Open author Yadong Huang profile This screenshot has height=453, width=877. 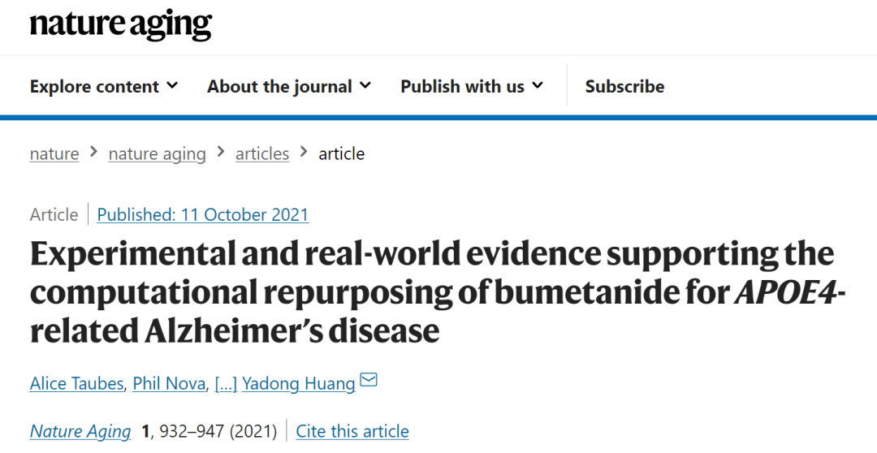pos(299,383)
